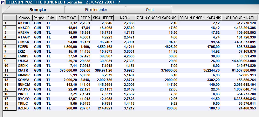Click row number 10 header
Viewport: 259px width, 117px height.
tap(10, 66)
